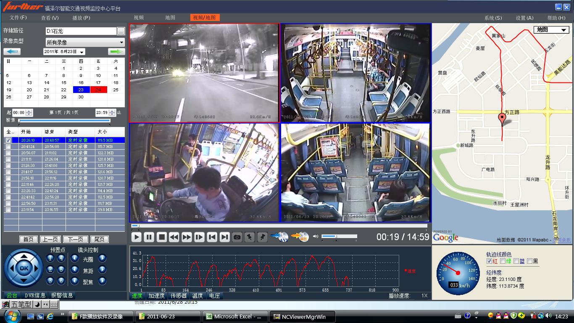Go to preset point 1
This screenshot has width=574, height=323.
pyautogui.click(x=50, y=258)
